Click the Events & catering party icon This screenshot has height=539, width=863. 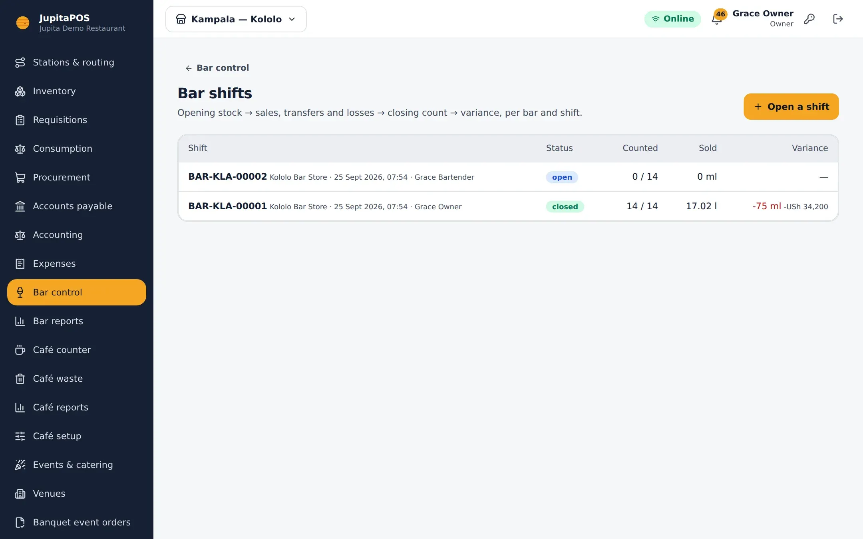pyautogui.click(x=20, y=465)
